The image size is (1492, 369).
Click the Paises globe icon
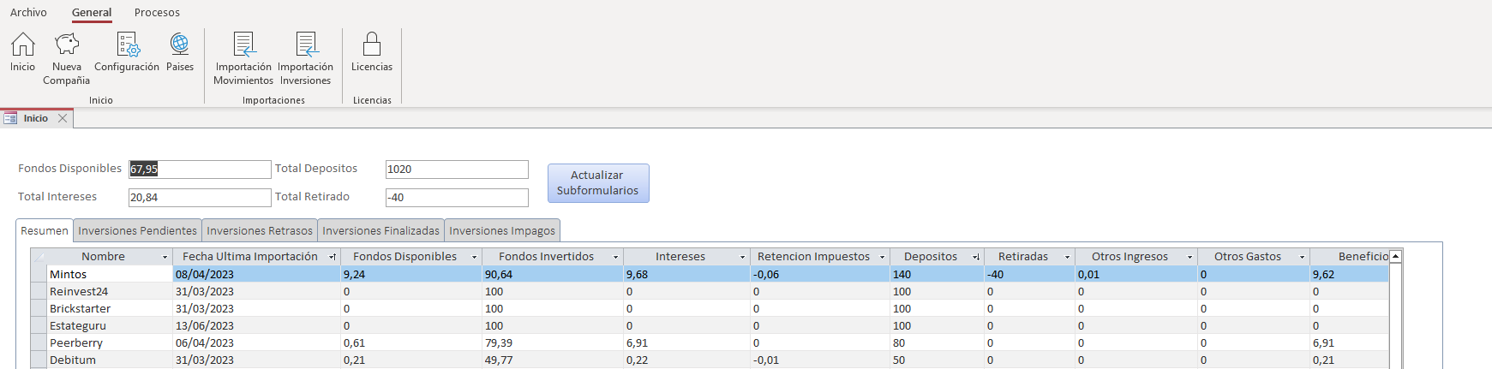pyautogui.click(x=180, y=45)
